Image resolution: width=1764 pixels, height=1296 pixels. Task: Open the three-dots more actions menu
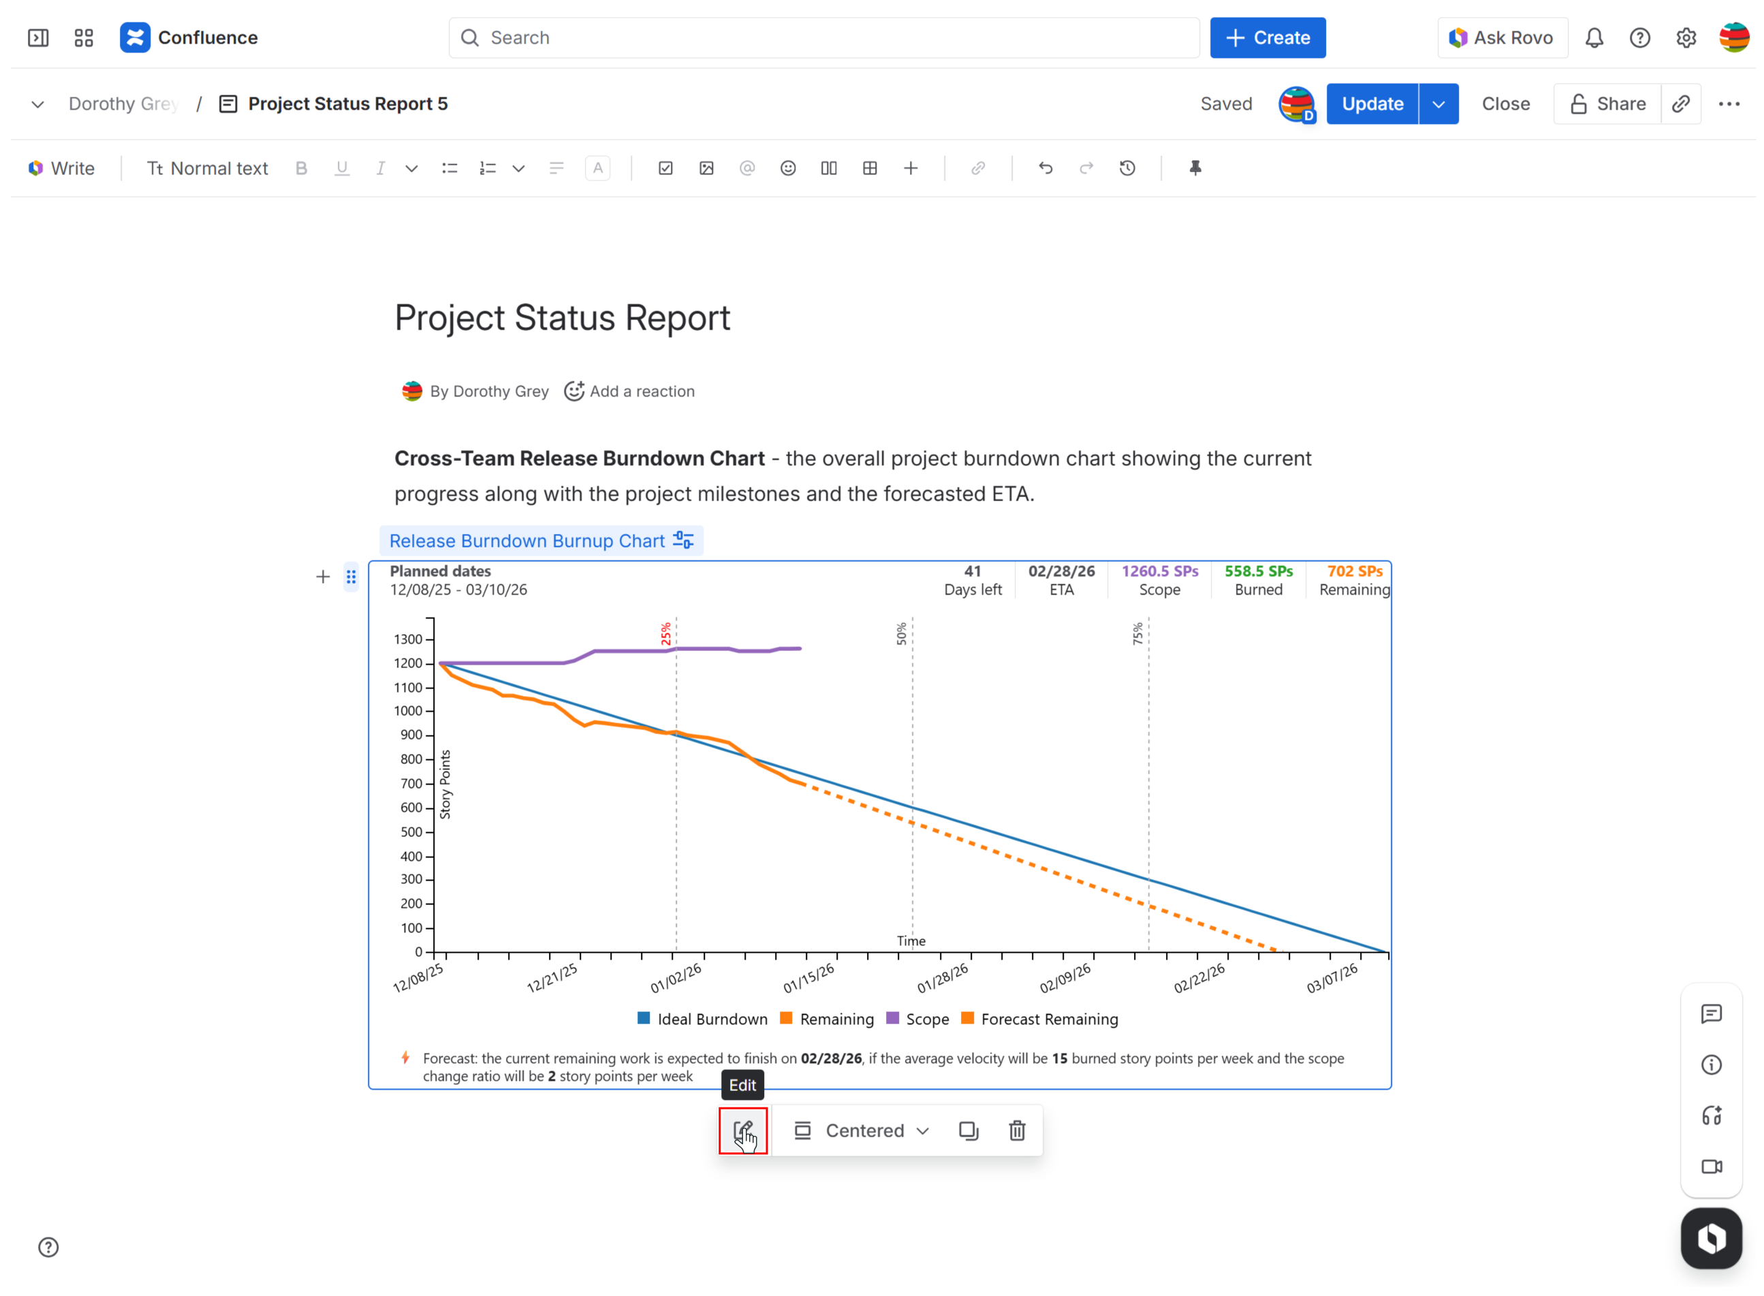1728,104
